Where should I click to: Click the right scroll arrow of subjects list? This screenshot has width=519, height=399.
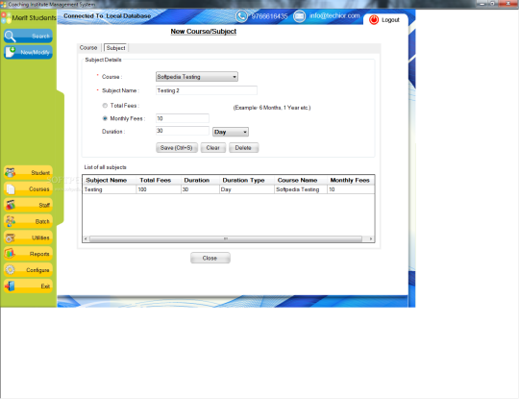[371, 238]
